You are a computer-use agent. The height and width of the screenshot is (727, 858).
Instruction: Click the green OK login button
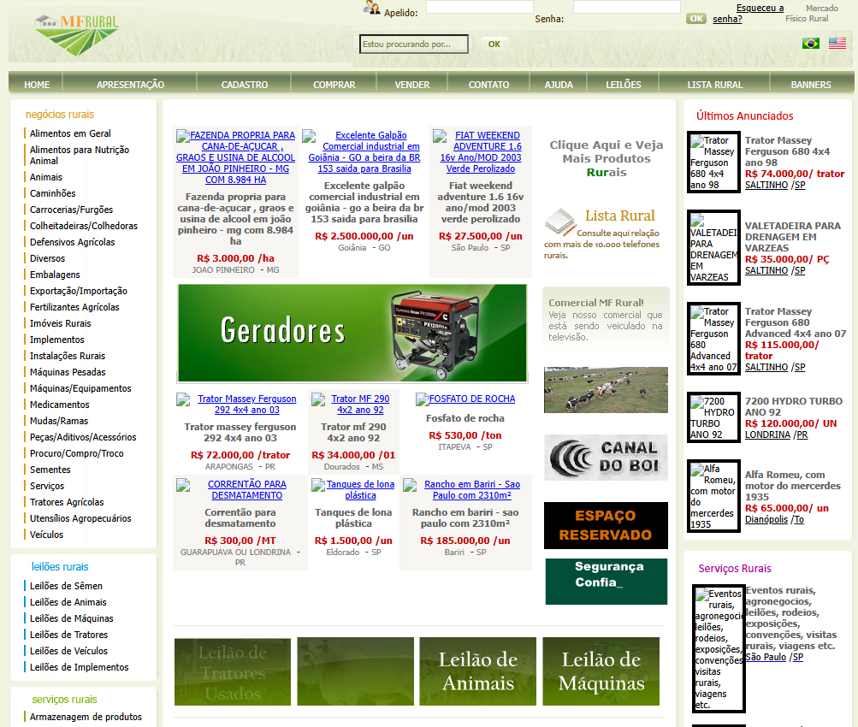point(696,19)
